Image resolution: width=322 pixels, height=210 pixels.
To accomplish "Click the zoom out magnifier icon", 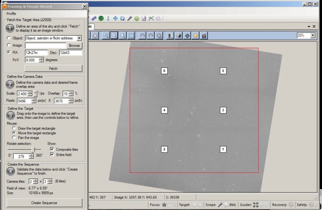I will 114,36.
